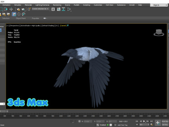
Task: Open the Scene menu
Action: click(68, 5)
